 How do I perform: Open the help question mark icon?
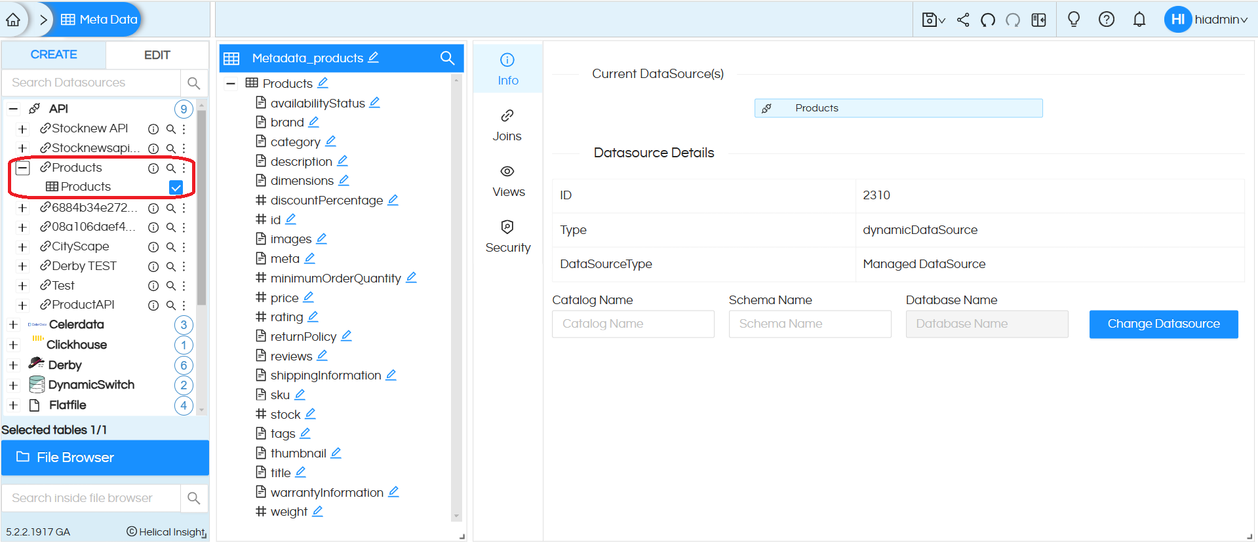click(1107, 20)
